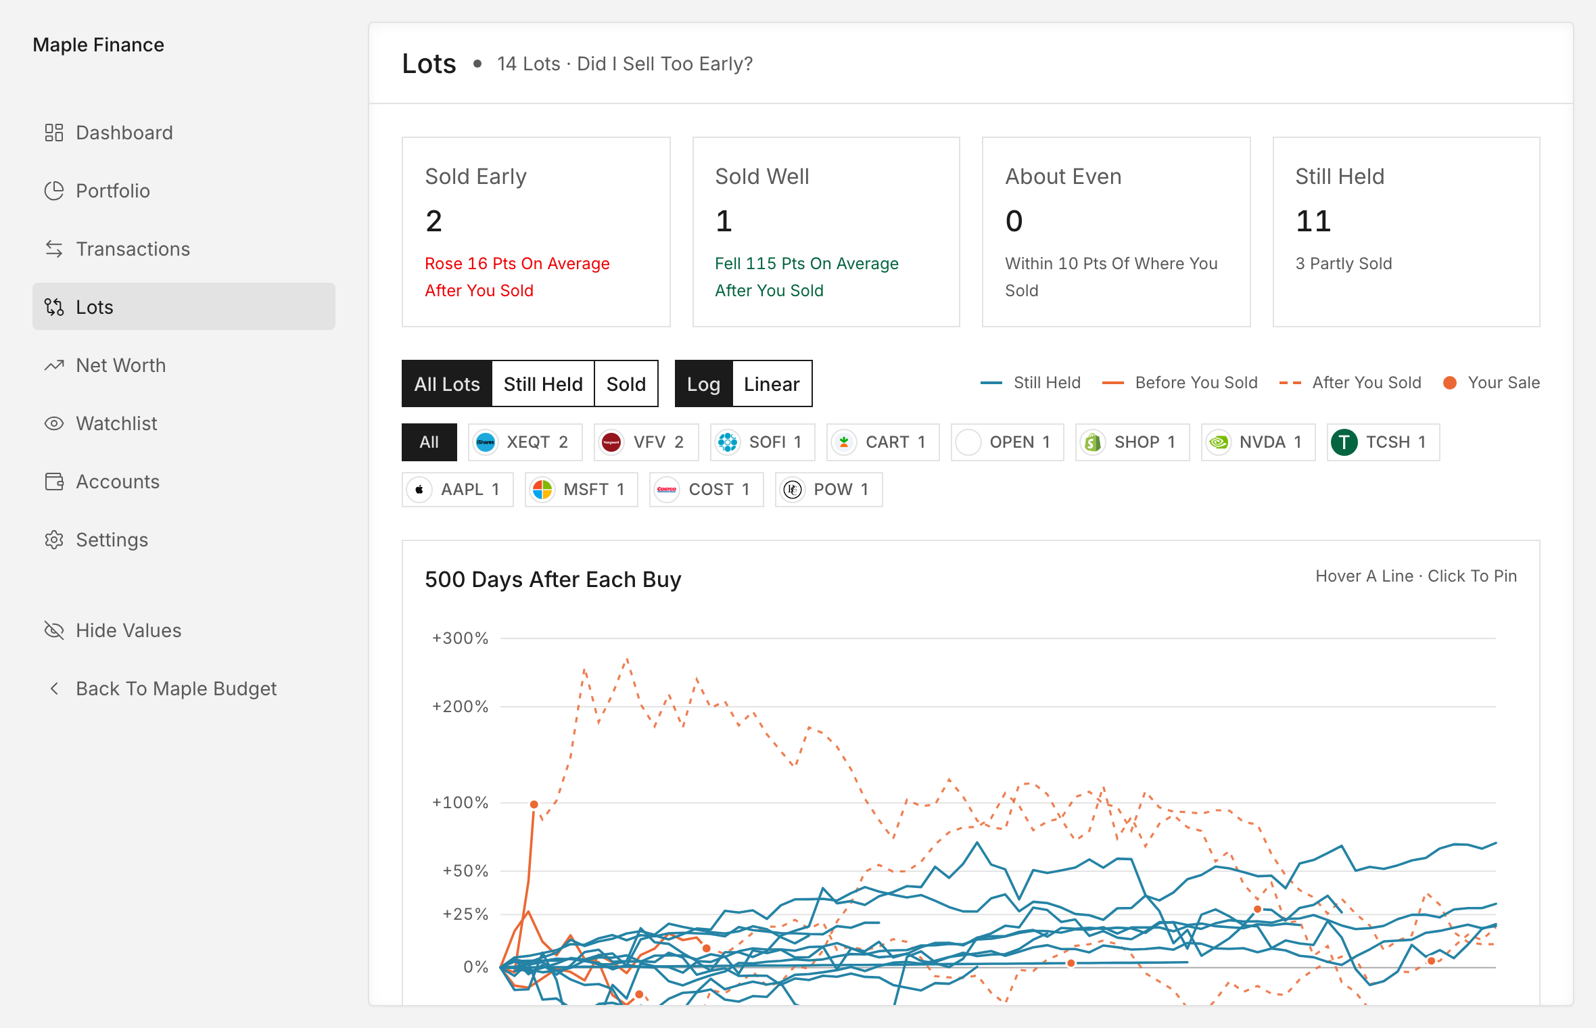Select the All Lots filter
Viewport: 1596px width, 1028px height.
pos(447,383)
